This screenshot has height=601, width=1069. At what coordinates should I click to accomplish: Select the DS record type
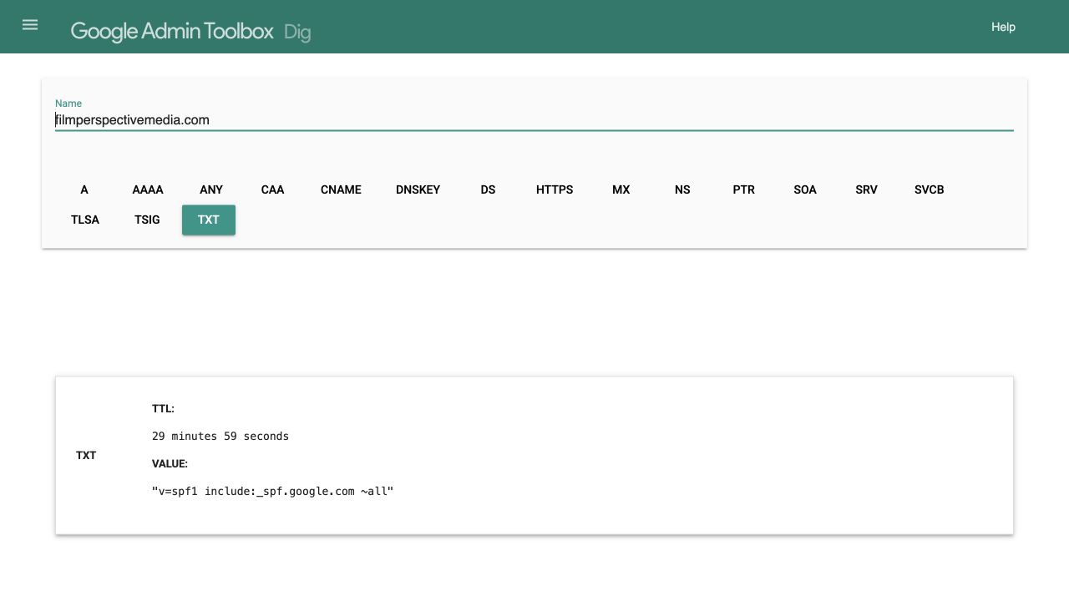coord(488,189)
